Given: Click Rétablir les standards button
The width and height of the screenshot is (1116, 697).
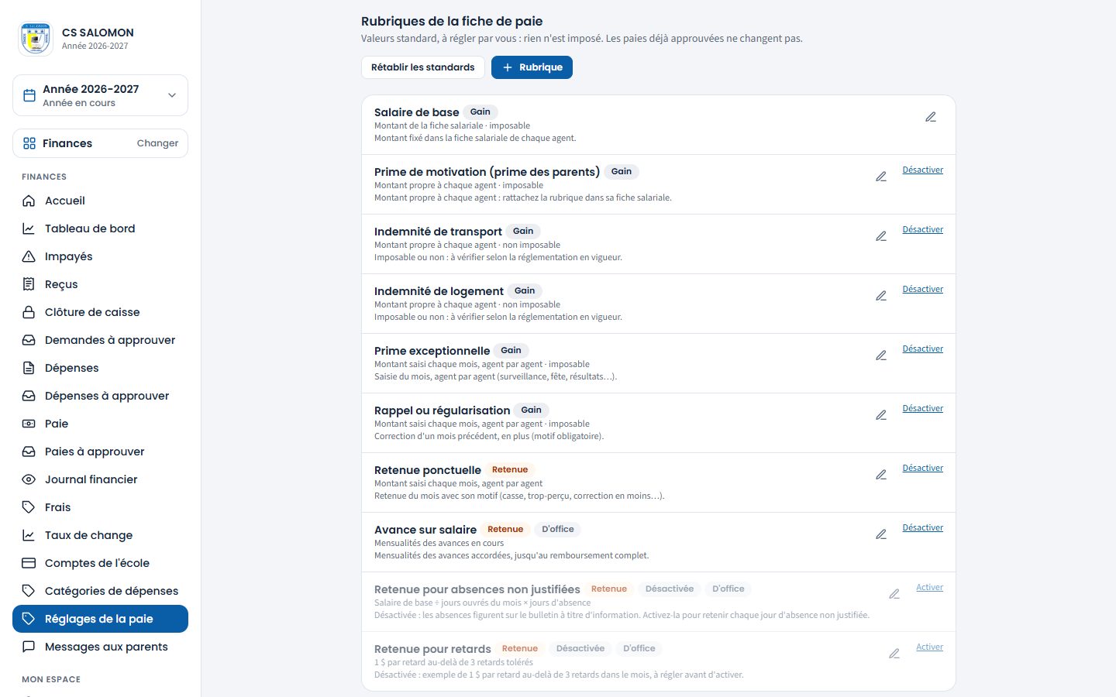Looking at the screenshot, I should tap(422, 67).
